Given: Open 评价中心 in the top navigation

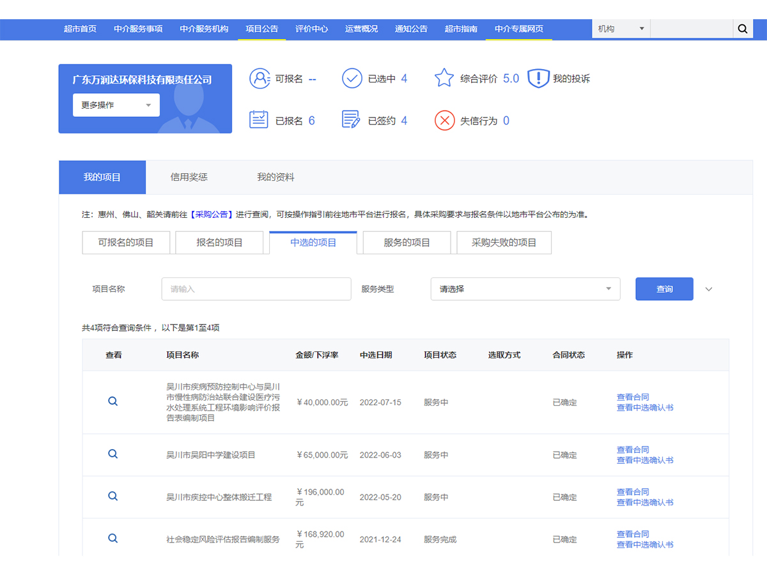Looking at the screenshot, I should point(312,29).
